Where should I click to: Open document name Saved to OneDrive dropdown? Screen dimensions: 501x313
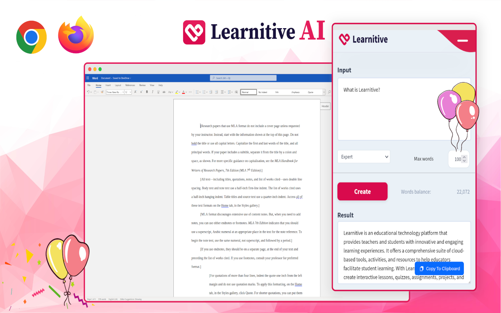(x=116, y=78)
